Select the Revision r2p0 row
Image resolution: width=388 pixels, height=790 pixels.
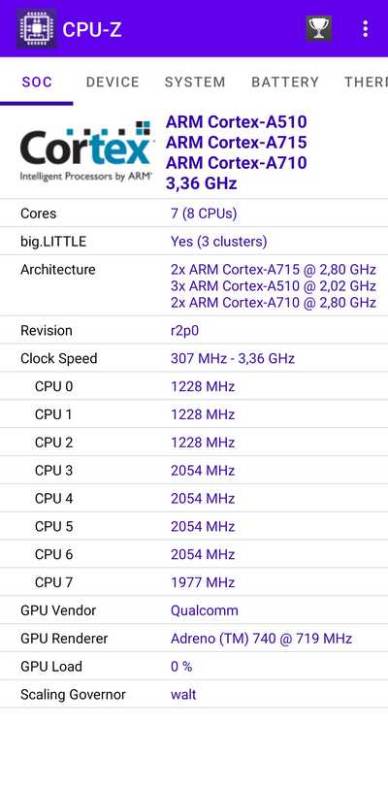click(194, 331)
